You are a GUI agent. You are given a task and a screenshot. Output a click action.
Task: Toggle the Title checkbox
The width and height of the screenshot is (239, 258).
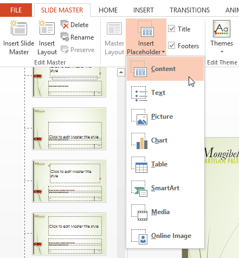coord(171,29)
